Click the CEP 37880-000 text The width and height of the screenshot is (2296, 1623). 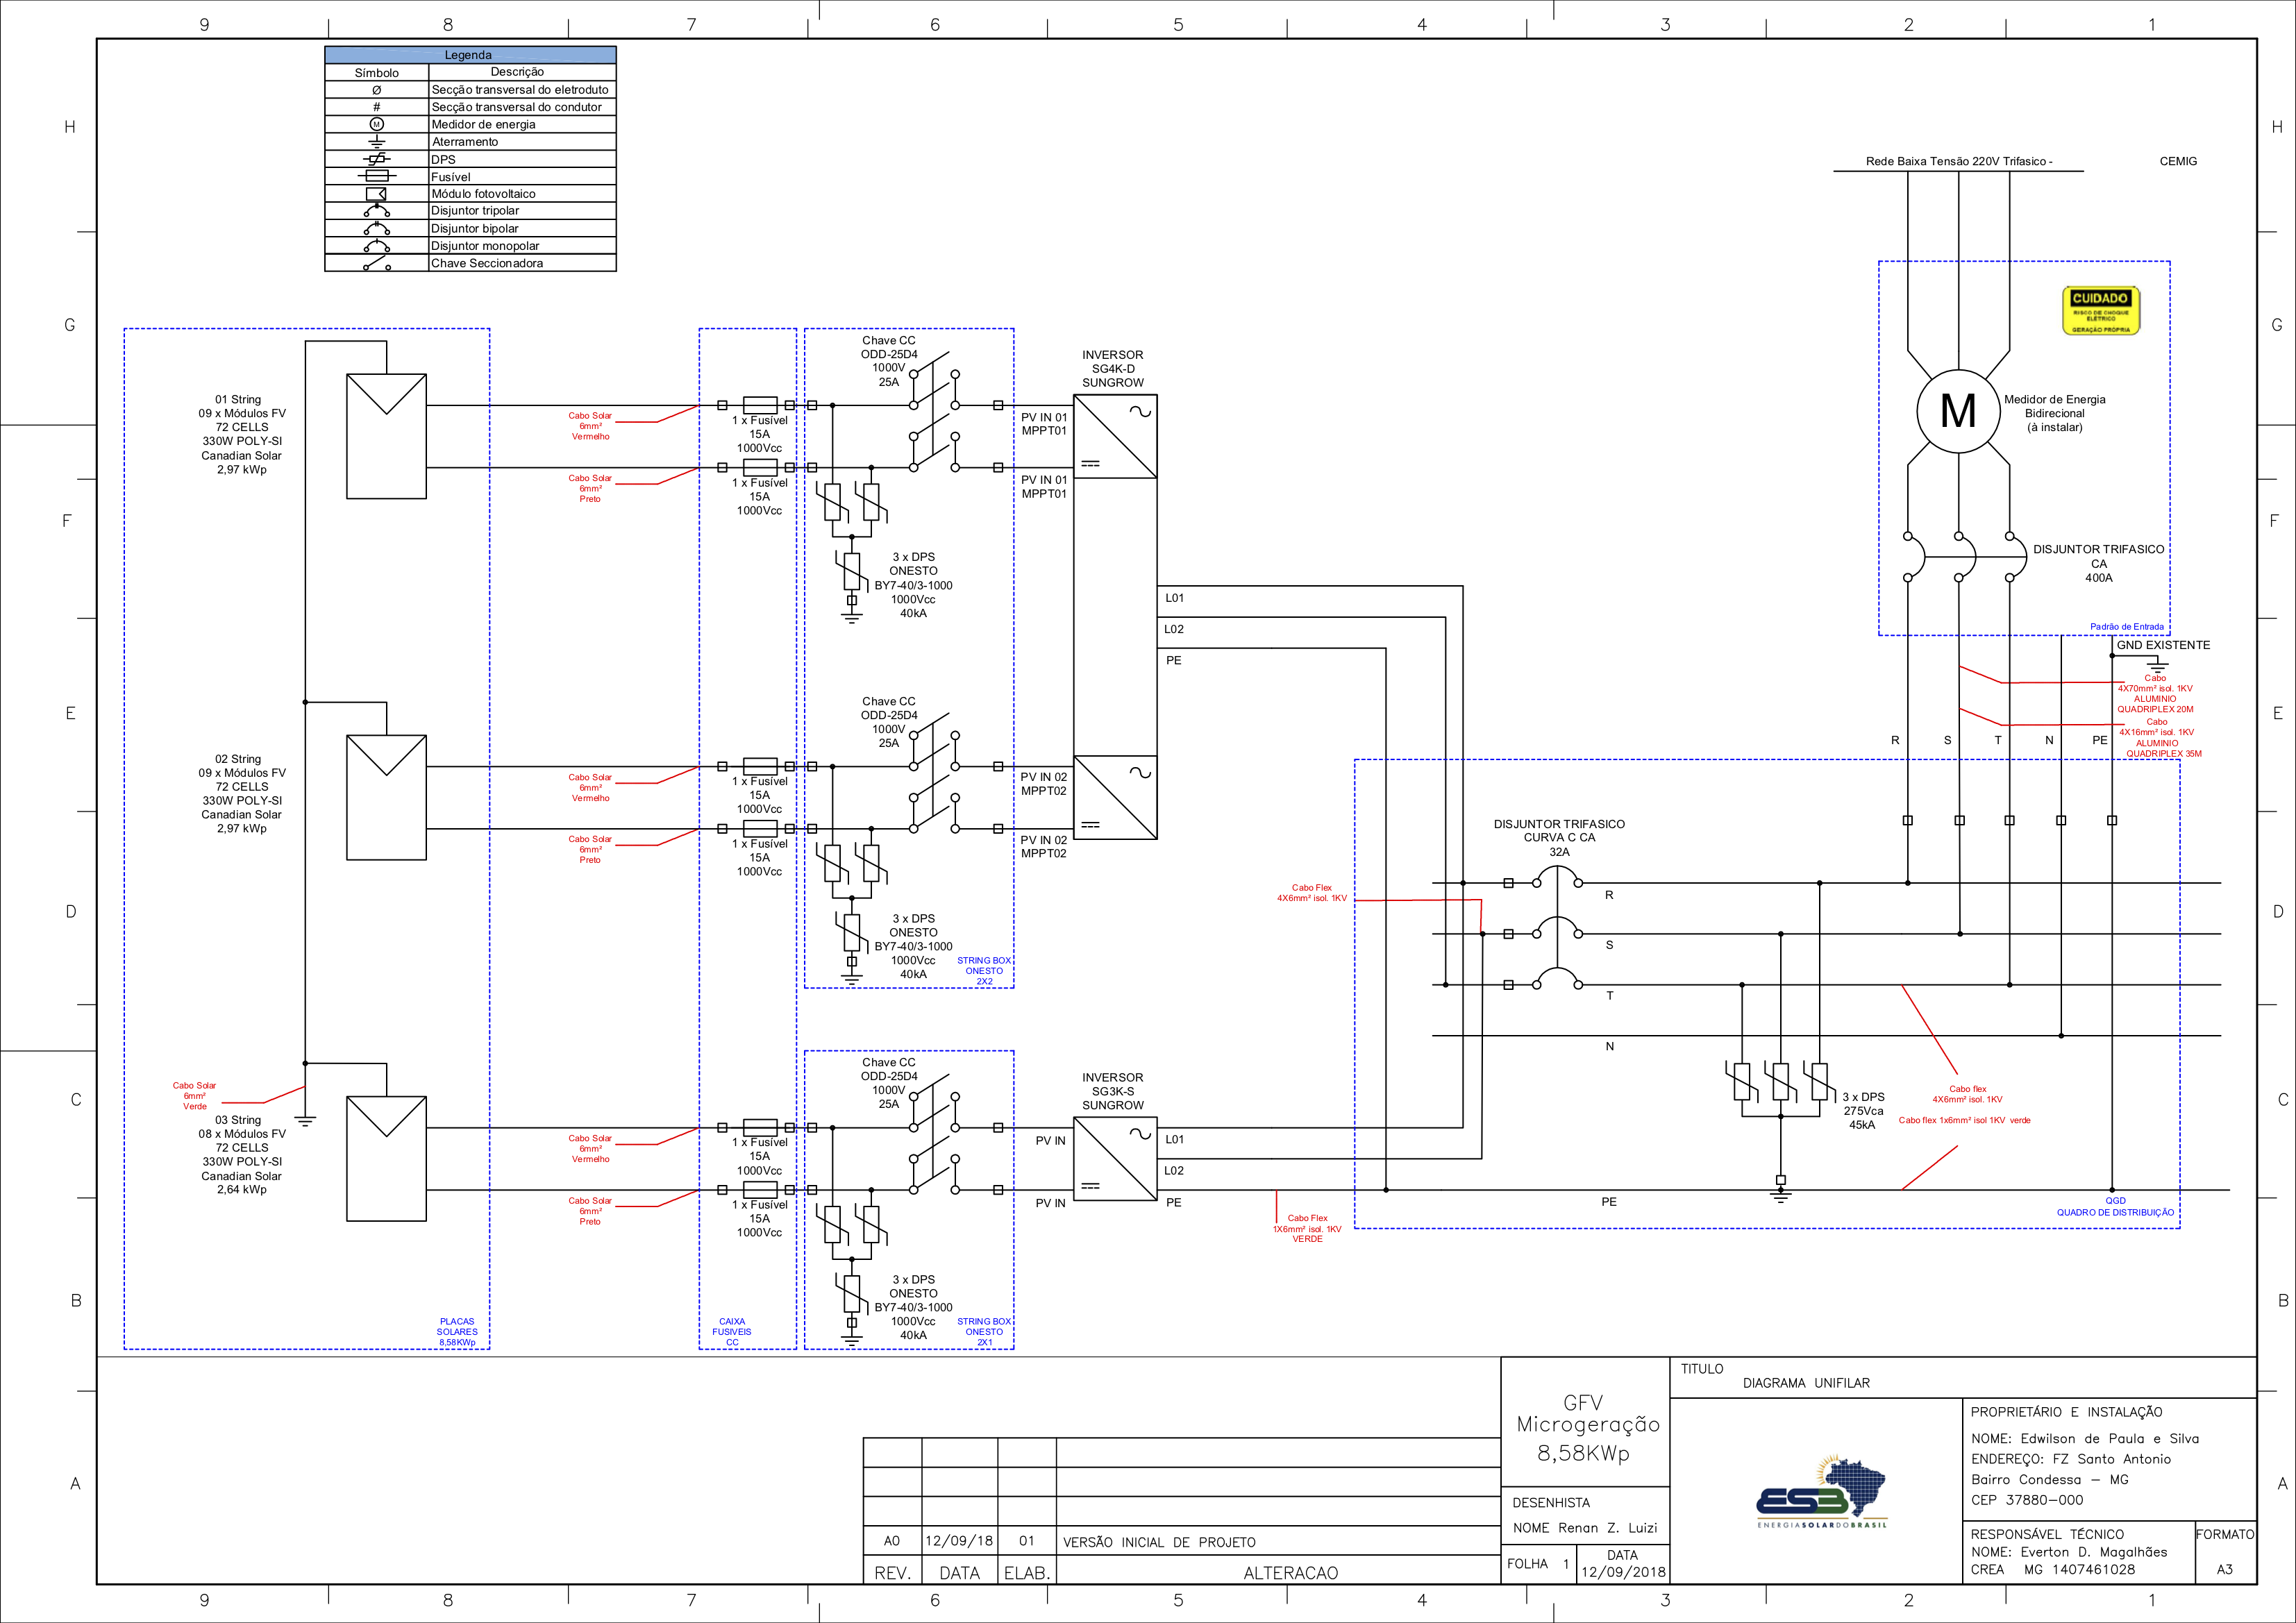click(2027, 1500)
